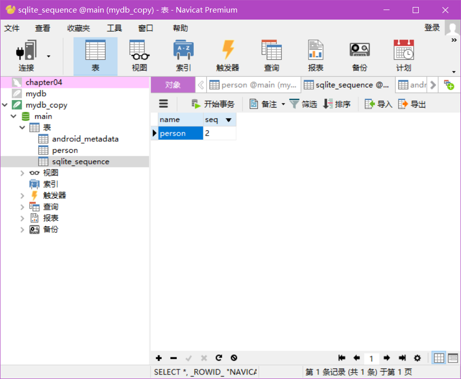Image resolution: width=461 pixels, height=379 pixels.
Task: Select the Table (表) toolbar icon
Action: [x=95, y=56]
